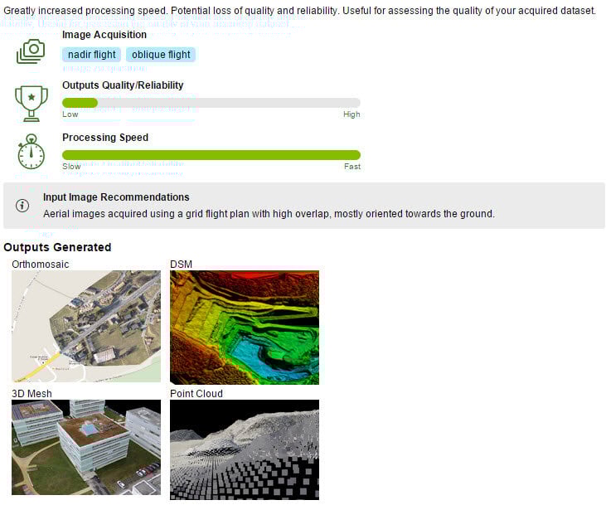Click the Point Cloud label text
Viewport: 606px width, 505px height.
[x=196, y=393]
